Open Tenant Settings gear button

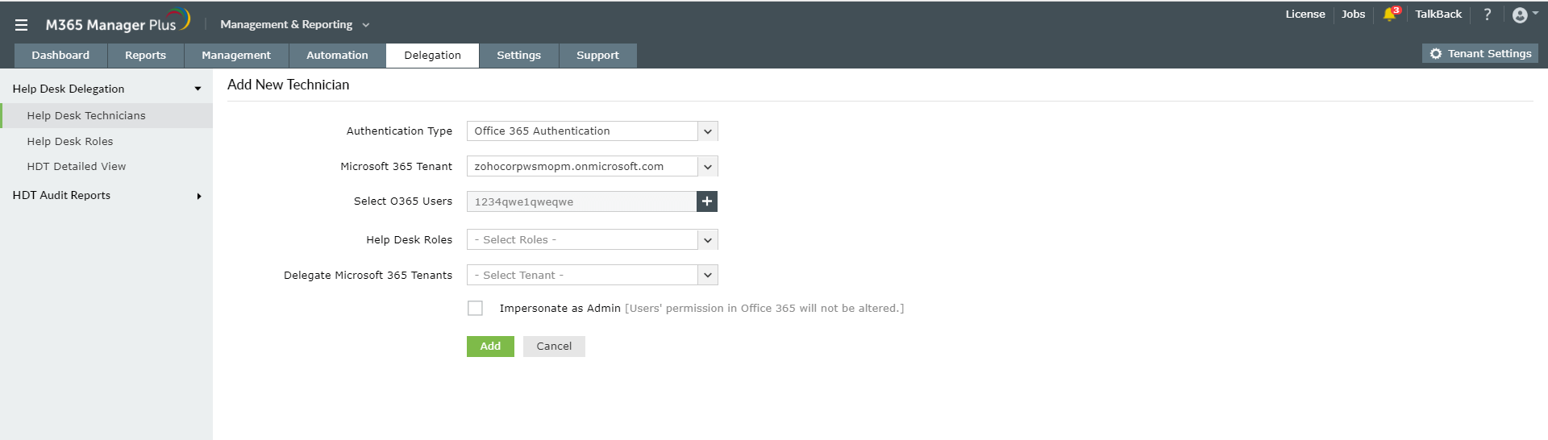[x=1480, y=54]
